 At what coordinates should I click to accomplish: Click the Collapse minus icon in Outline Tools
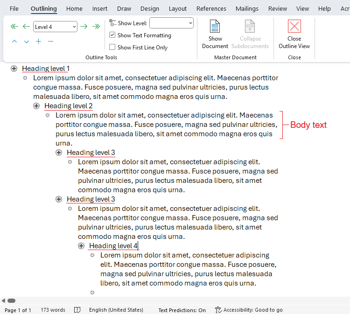tap(51, 42)
